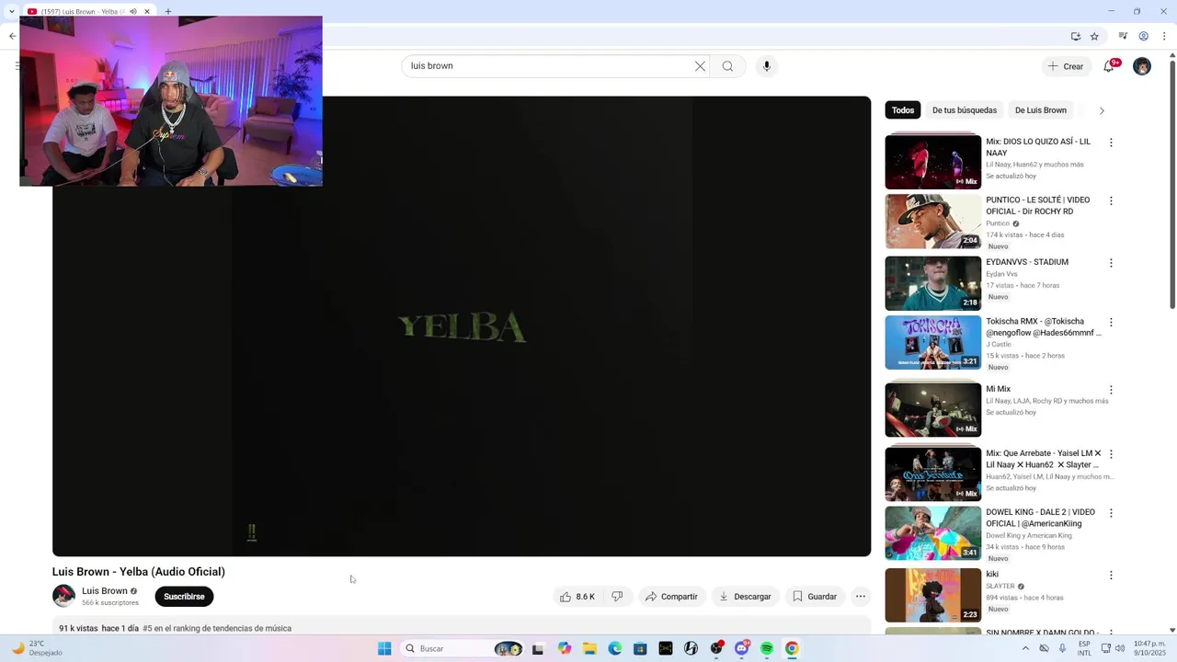Open Microsoft Edge from the taskbar
The image size is (1177, 662).
point(615,649)
